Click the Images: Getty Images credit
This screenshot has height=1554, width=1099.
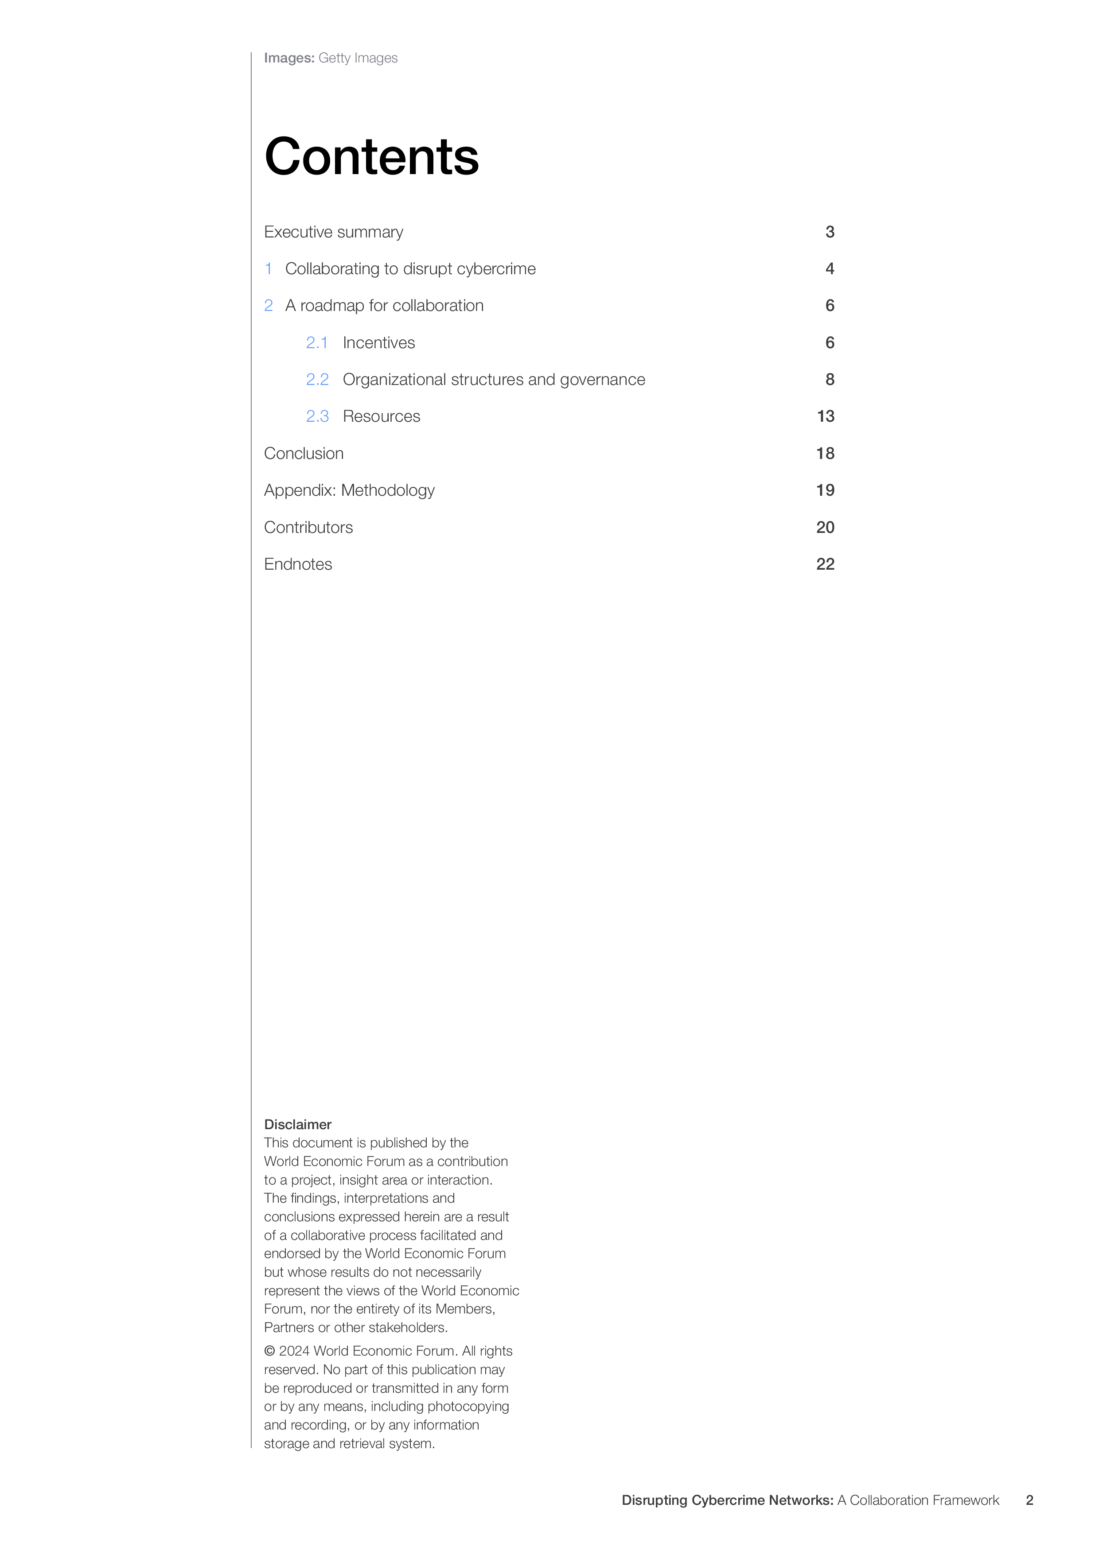tap(331, 58)
